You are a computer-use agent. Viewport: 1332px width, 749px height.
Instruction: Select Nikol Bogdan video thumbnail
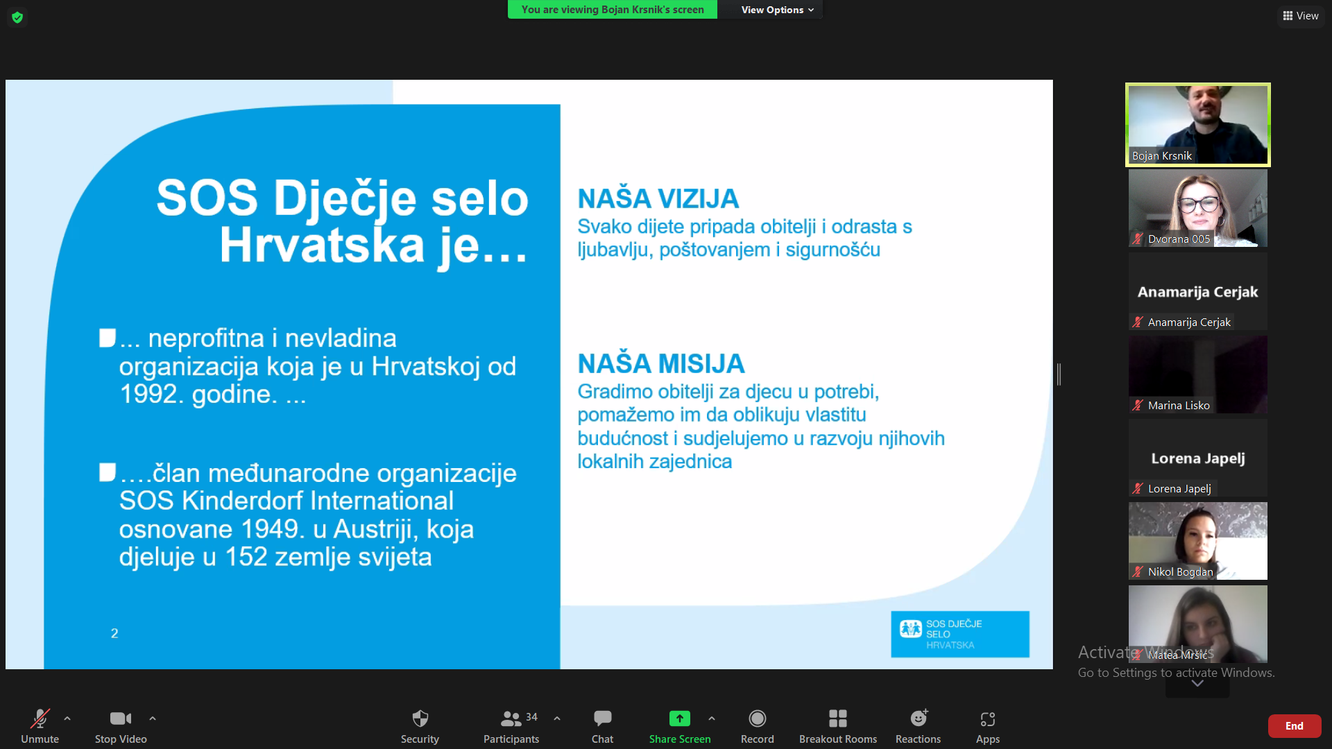pyautogui.click(x=1197, y=541)
